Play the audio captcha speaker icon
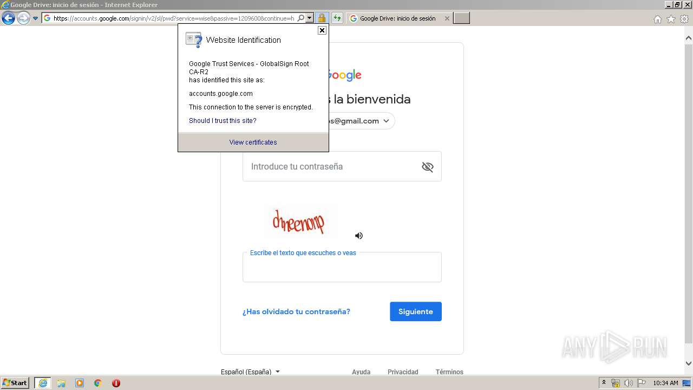The width and height of the screenshot is (693, 390). tap(359, 236)
